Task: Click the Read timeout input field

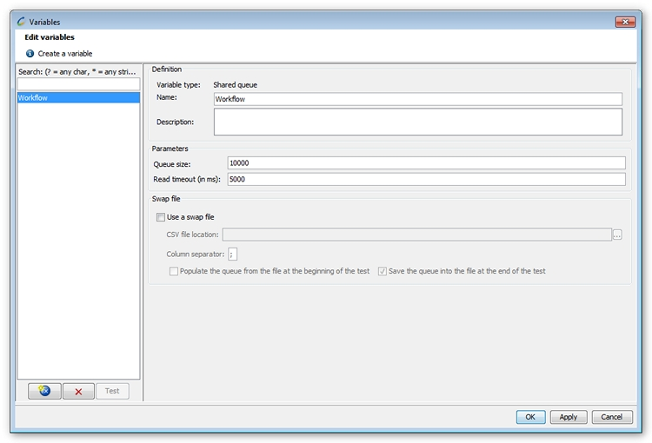Action: (426, 179)
